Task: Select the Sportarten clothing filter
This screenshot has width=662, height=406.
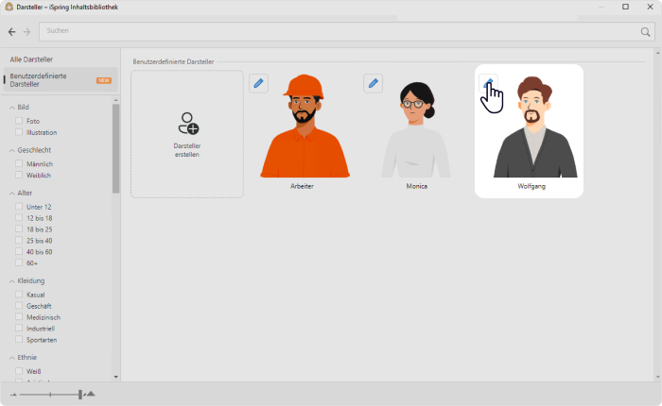Action: click(x=19, y=339)
